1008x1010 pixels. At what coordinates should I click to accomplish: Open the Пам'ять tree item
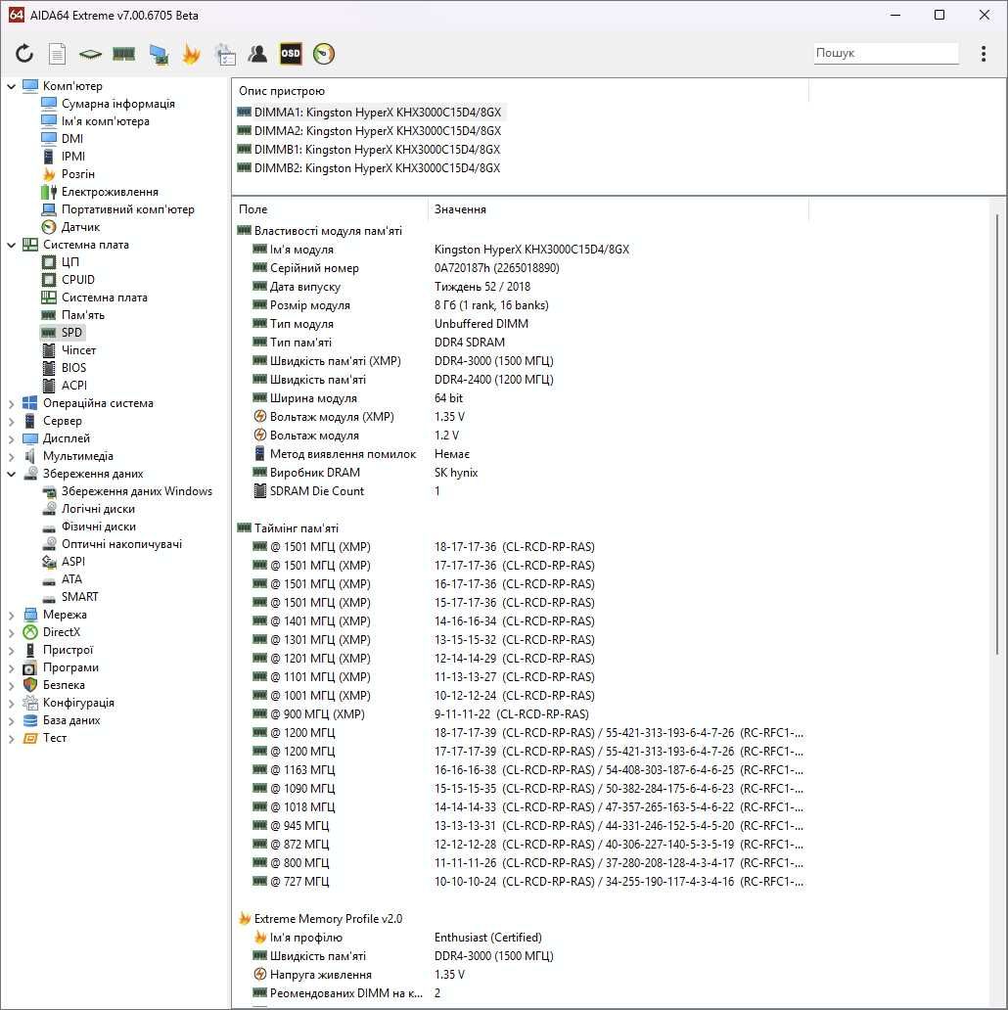(83, 315)
